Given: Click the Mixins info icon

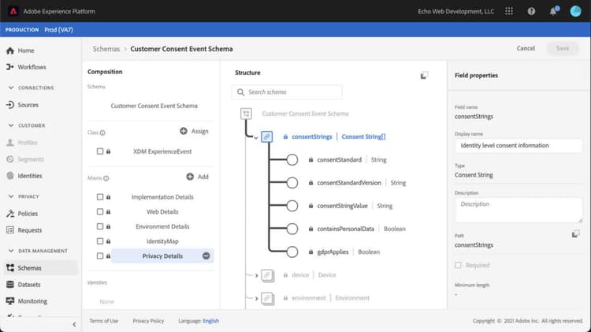Looking at the screenshot, I should pos(106,178).
